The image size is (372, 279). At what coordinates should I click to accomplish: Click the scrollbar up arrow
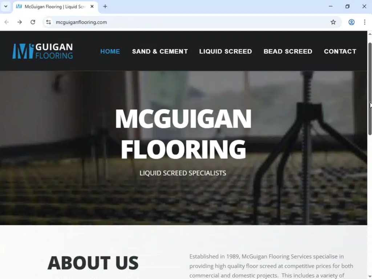coord(369,34)
